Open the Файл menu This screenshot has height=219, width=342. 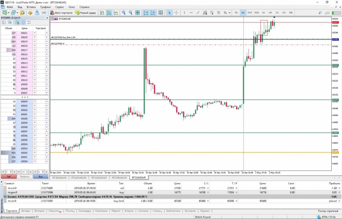pos(10,7)
